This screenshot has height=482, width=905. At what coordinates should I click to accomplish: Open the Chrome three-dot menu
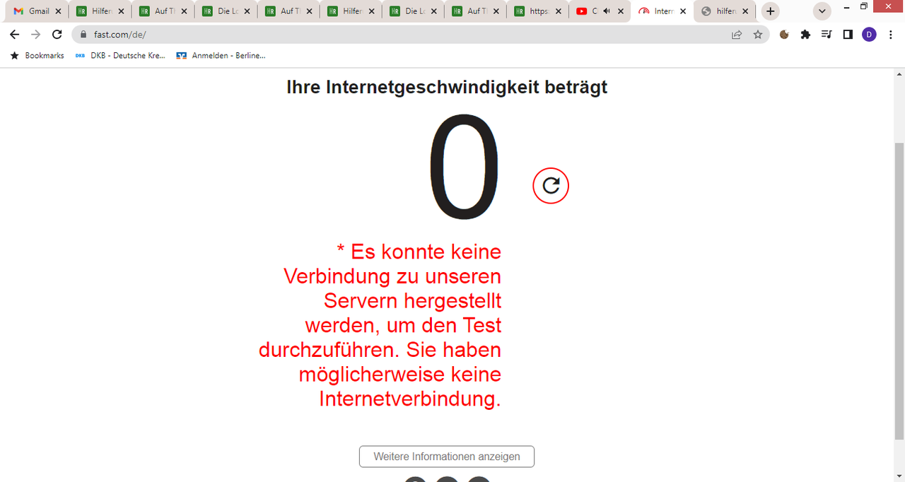point(890,35)
